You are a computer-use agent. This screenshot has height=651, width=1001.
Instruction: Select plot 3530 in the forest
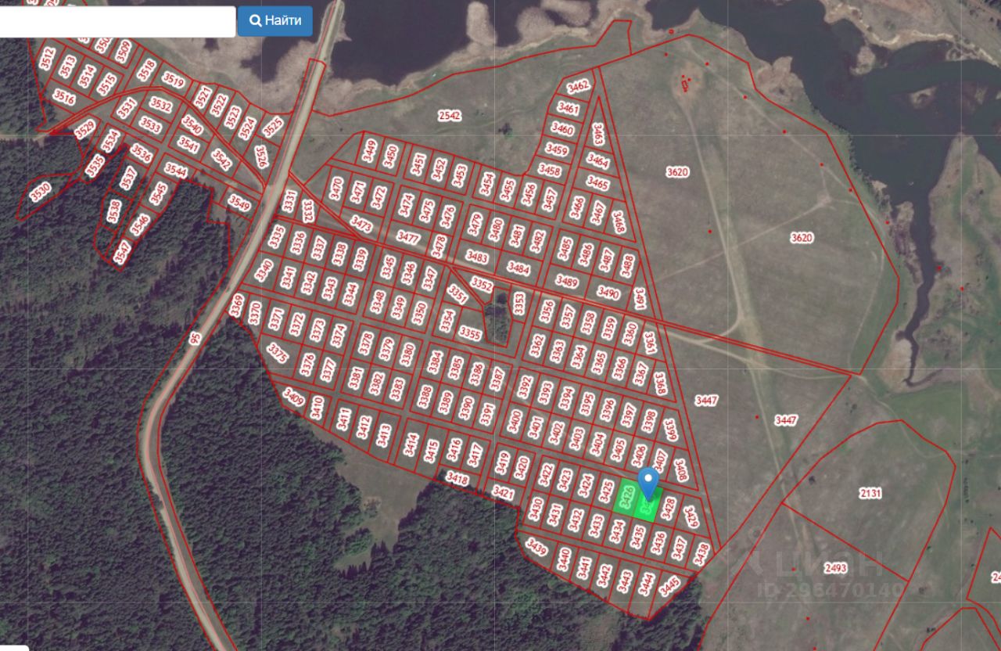[40, 192]
